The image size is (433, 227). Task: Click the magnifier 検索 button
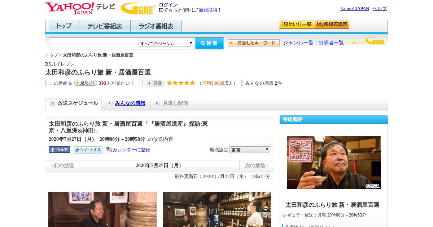[209, 43]
